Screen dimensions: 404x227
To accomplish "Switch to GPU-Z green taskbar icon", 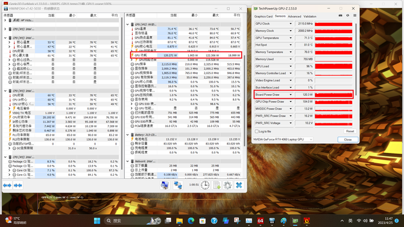I will click(x=295, y=221).
